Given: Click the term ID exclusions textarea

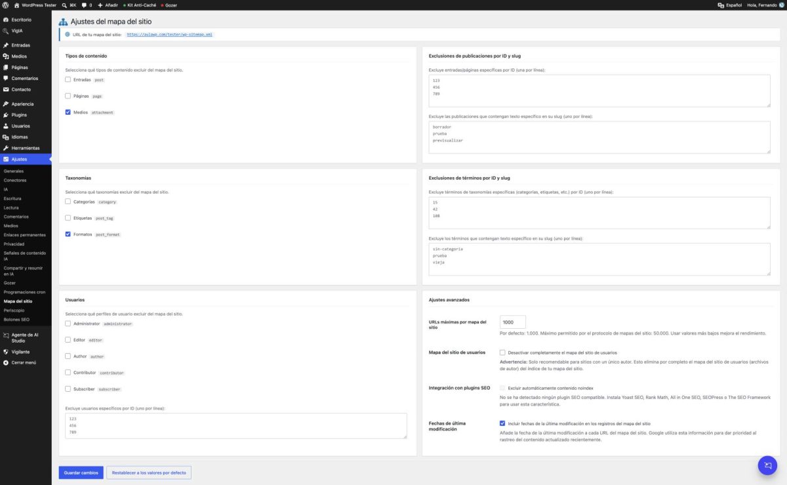Looking at the screenshot, I should pyautogui.click(x=599, y=213).
